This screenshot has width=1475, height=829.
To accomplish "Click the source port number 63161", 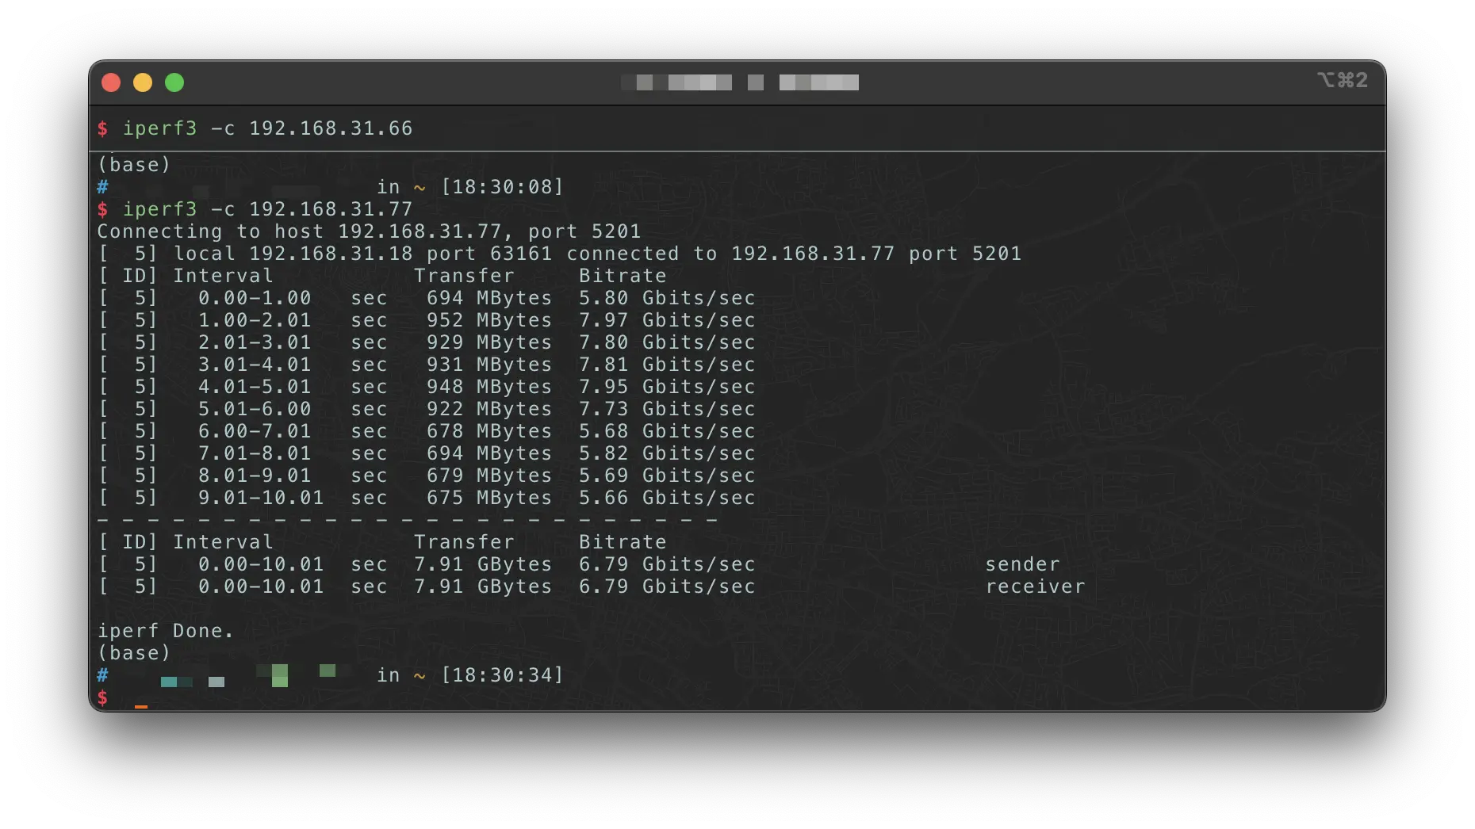I will (520, 254).
